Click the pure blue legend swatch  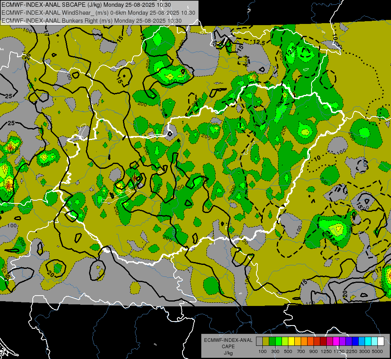pos(355,341)
